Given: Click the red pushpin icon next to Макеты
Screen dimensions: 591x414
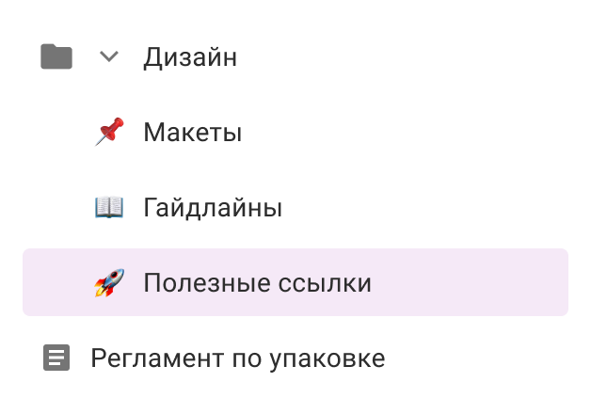Looking at the screenshot, I should [x=109, y=133].
